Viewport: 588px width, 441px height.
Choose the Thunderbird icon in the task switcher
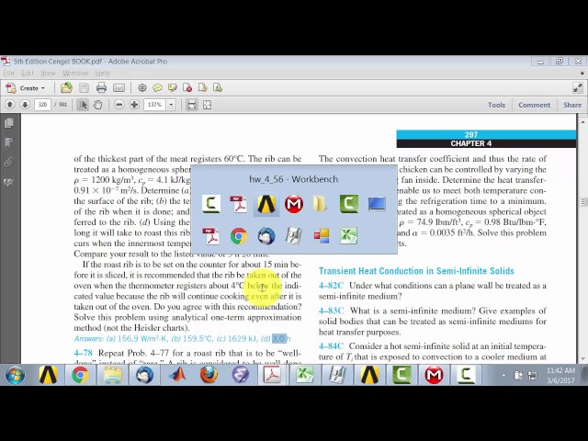point(266,236)
